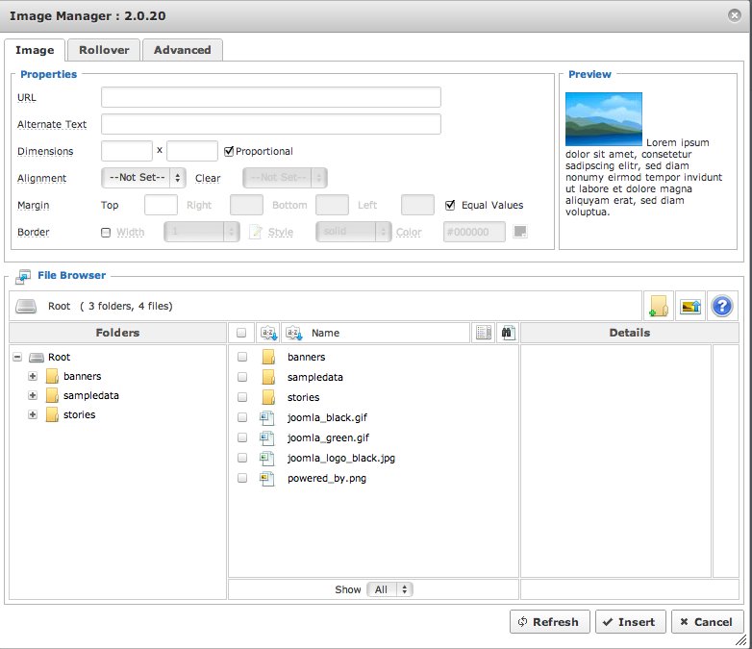Open the Show All files dropdown
This screenshot has height=649, width=752.
389,589
